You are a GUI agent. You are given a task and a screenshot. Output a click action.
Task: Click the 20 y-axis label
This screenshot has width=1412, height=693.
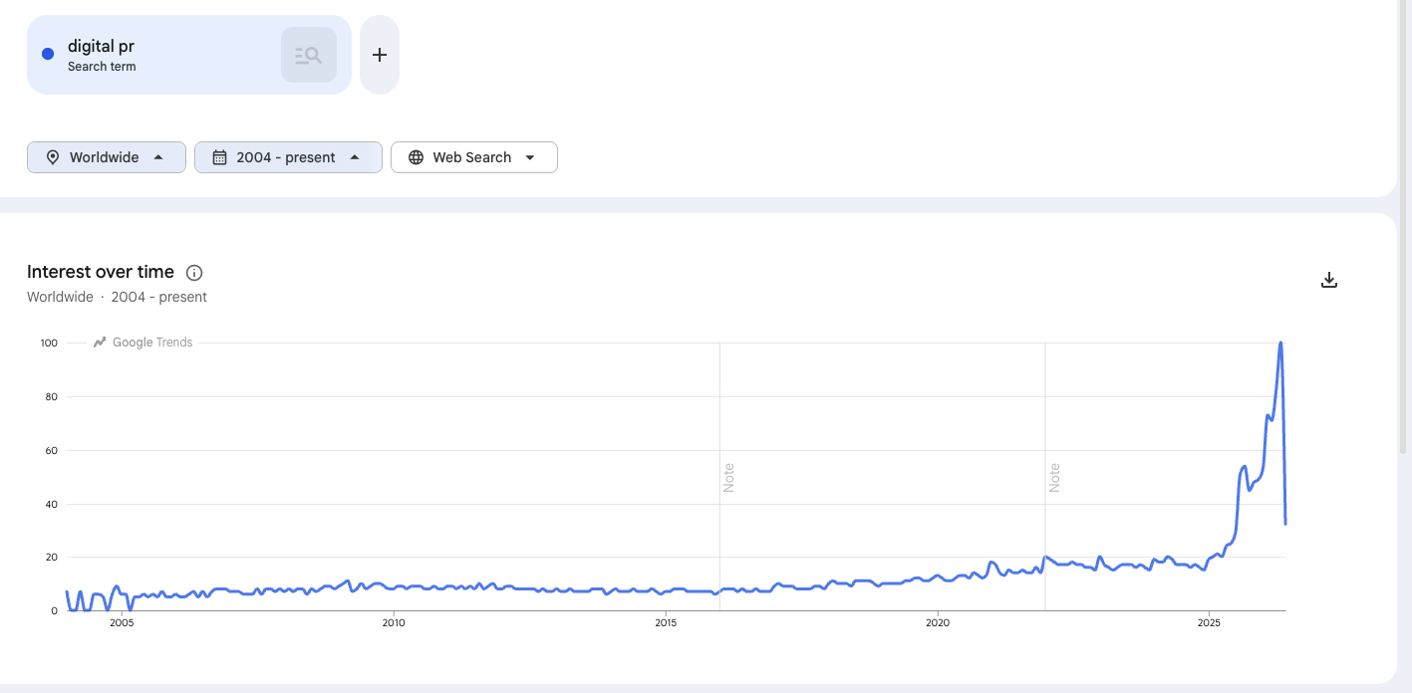click(52, 558)
